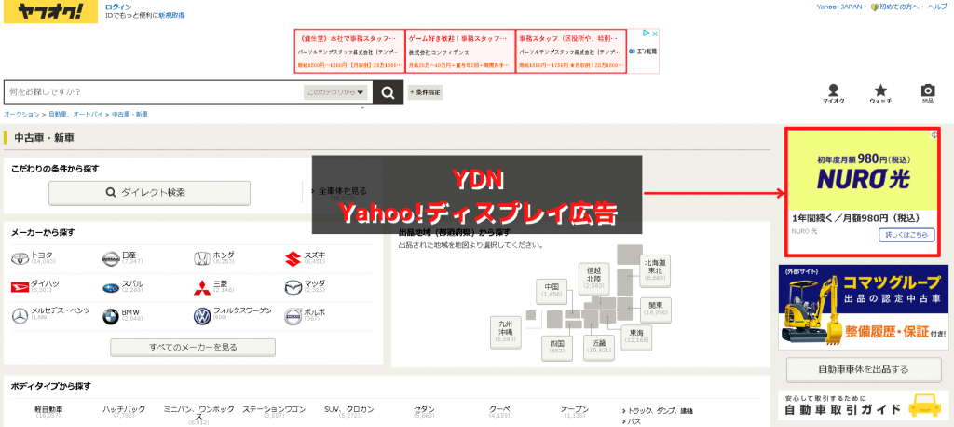The width and height of the screenshot is (954, 427).
Task: Select the 四国 map region
Action: (x=557, y=347)
